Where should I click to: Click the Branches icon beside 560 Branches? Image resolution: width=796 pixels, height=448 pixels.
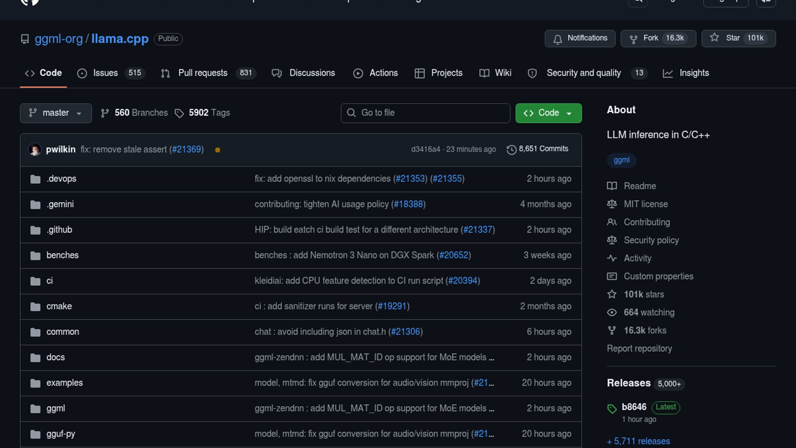105,113
